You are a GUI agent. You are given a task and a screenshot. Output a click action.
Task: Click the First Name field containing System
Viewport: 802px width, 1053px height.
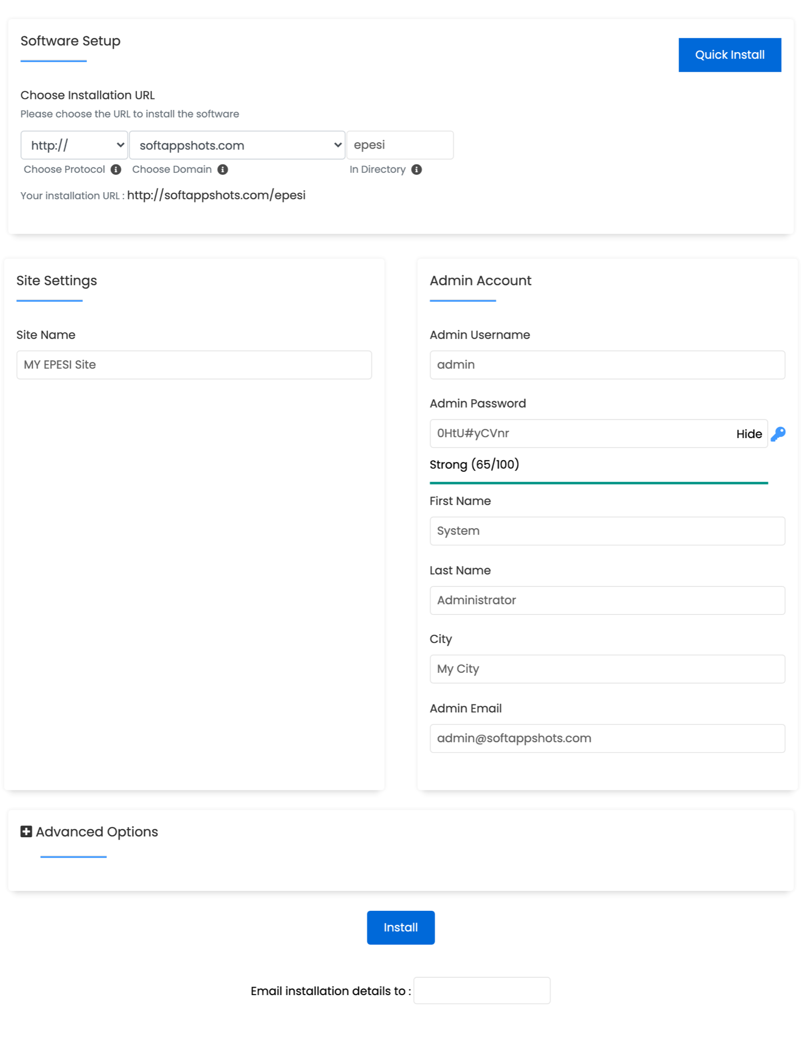point(608,531)
